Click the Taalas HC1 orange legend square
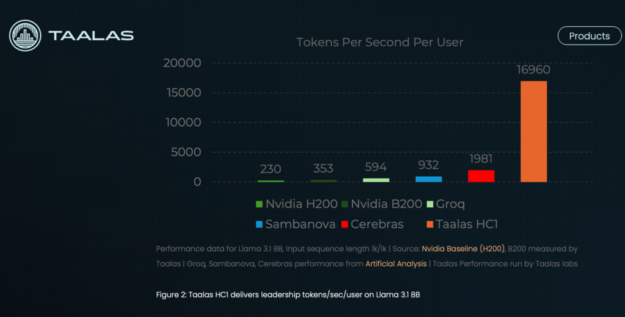Image resolution: width=625 pixels, height=317 pixels. pyautogui.click(x=430, y=224)
